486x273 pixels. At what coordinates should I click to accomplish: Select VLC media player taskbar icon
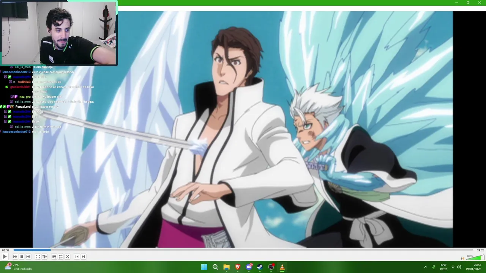tap(282, 267)
